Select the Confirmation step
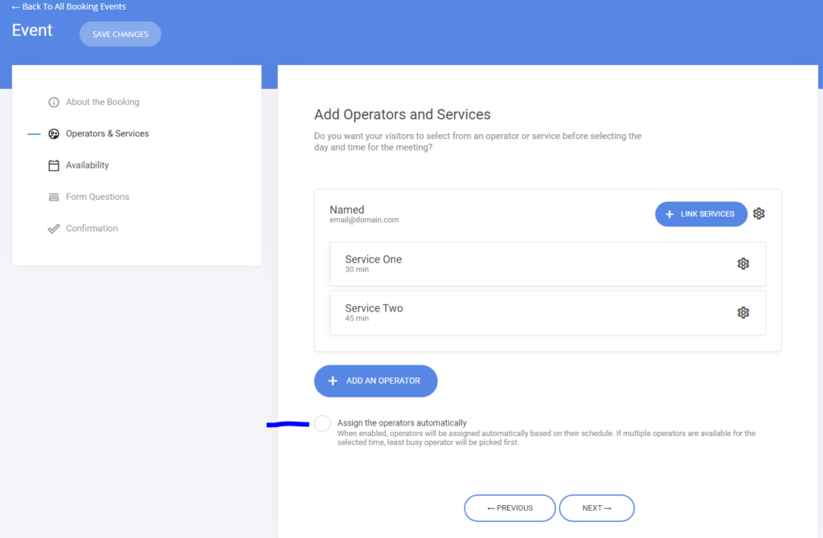Viewport: 823px width, 538px height. [x=92, y=229]
